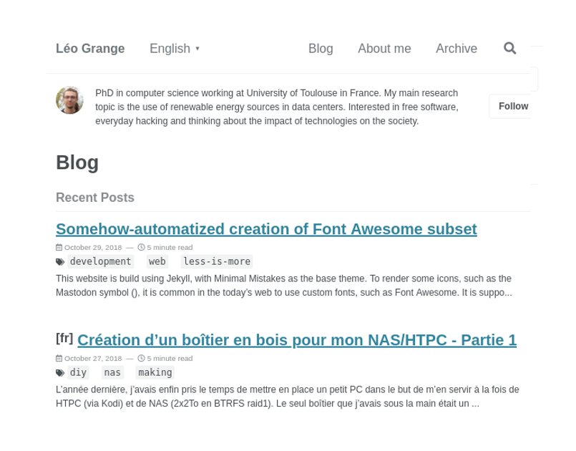Click the Léo Grange site title
Image resolution: width=576 pixels, height=451 pixels.
pyautogui.click(x=90, y=48)
